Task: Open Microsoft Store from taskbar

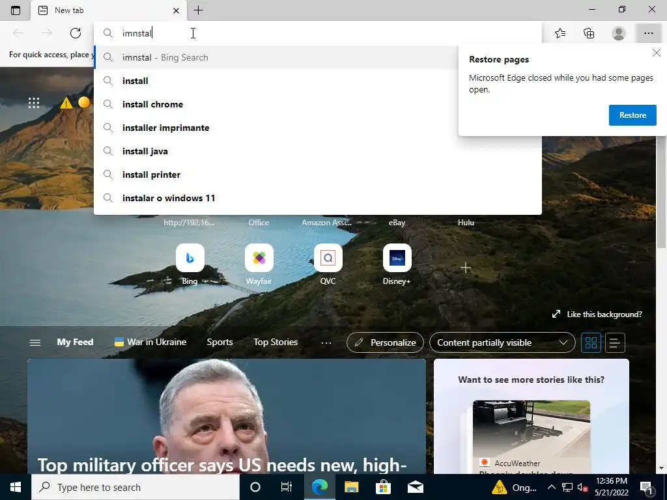Action: pyautogui.click(x=383, y=487)
